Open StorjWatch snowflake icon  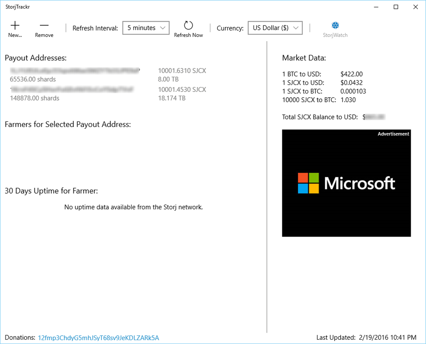coord(335,25)
